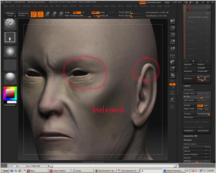This screenshot has height=173, width=216.
Task: Click the L.Sym icon
Action: coord(172,56)
